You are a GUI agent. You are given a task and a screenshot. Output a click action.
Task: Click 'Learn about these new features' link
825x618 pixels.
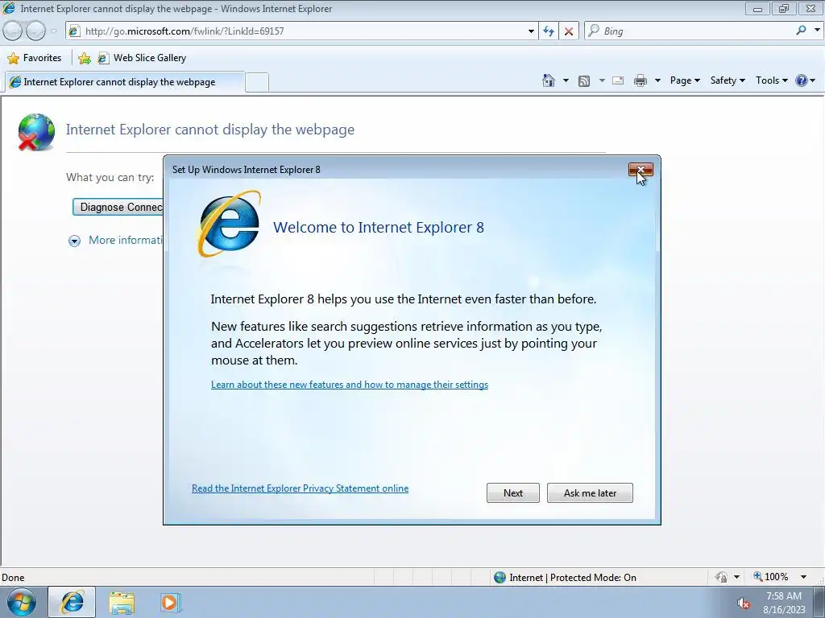coord(350,385)
